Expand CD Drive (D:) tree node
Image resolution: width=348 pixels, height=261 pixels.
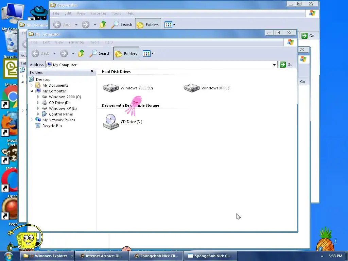(x=38, y=103)
